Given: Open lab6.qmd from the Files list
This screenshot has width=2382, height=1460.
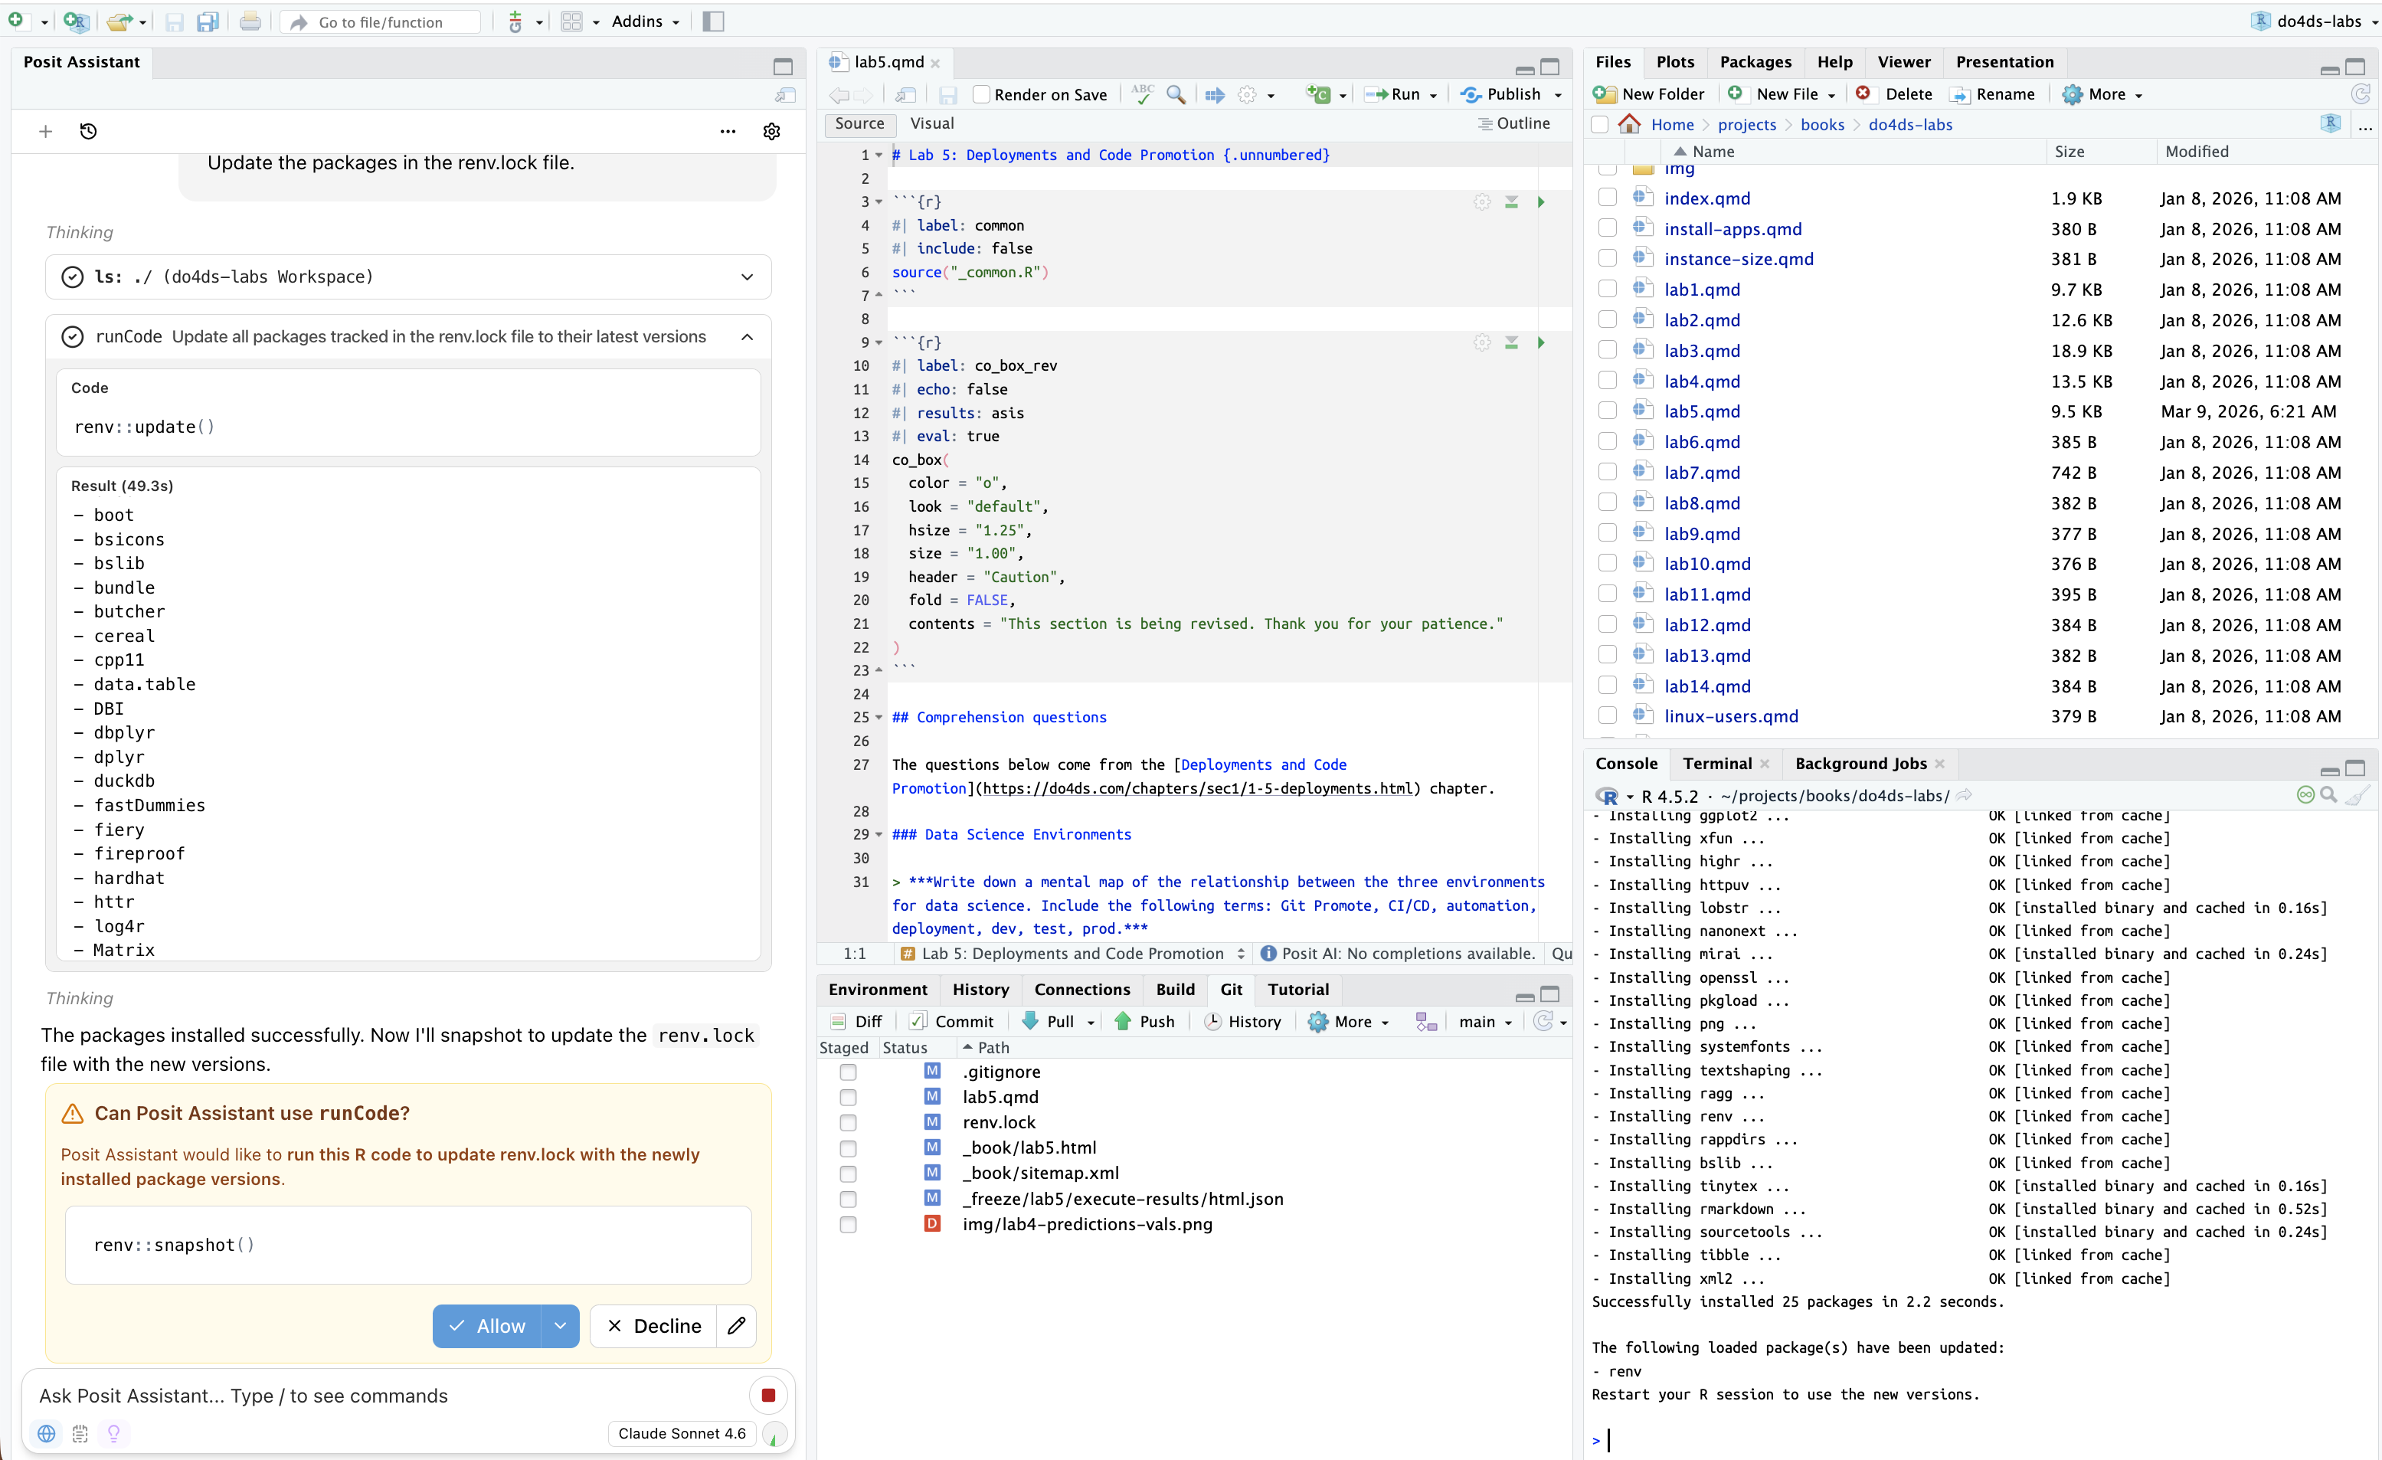Looking at the screenshot, I should [1701, 442].
